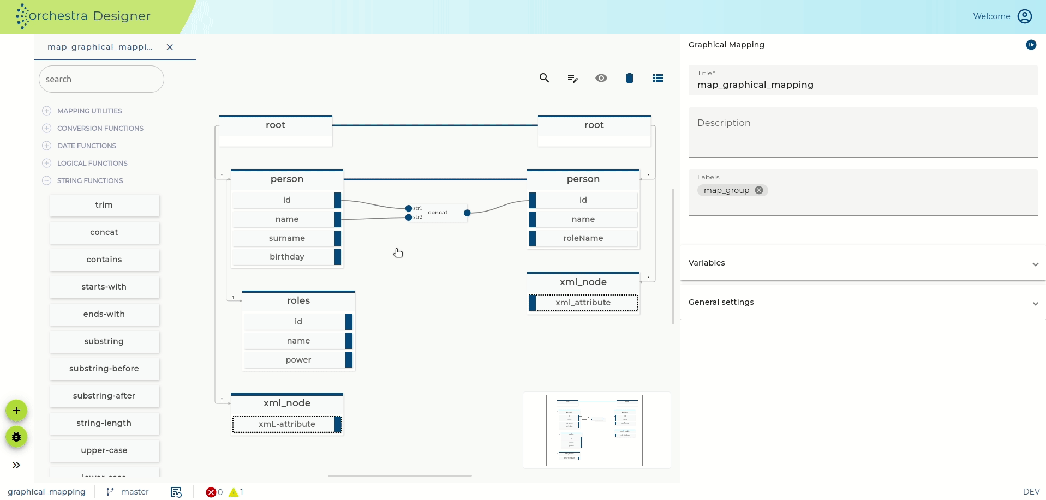Select the roles power field

point(298,360)
